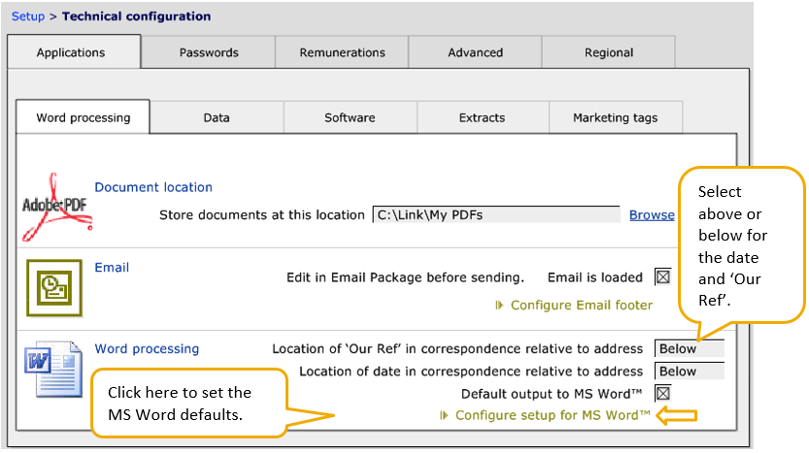Image resolution: width=809 pixels, height=453 pixels.
Task: Click the arrow beside Configure Email footer
Action: (x=500, y=305)
